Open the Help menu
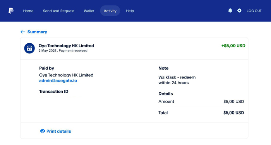 coord(130,11)
